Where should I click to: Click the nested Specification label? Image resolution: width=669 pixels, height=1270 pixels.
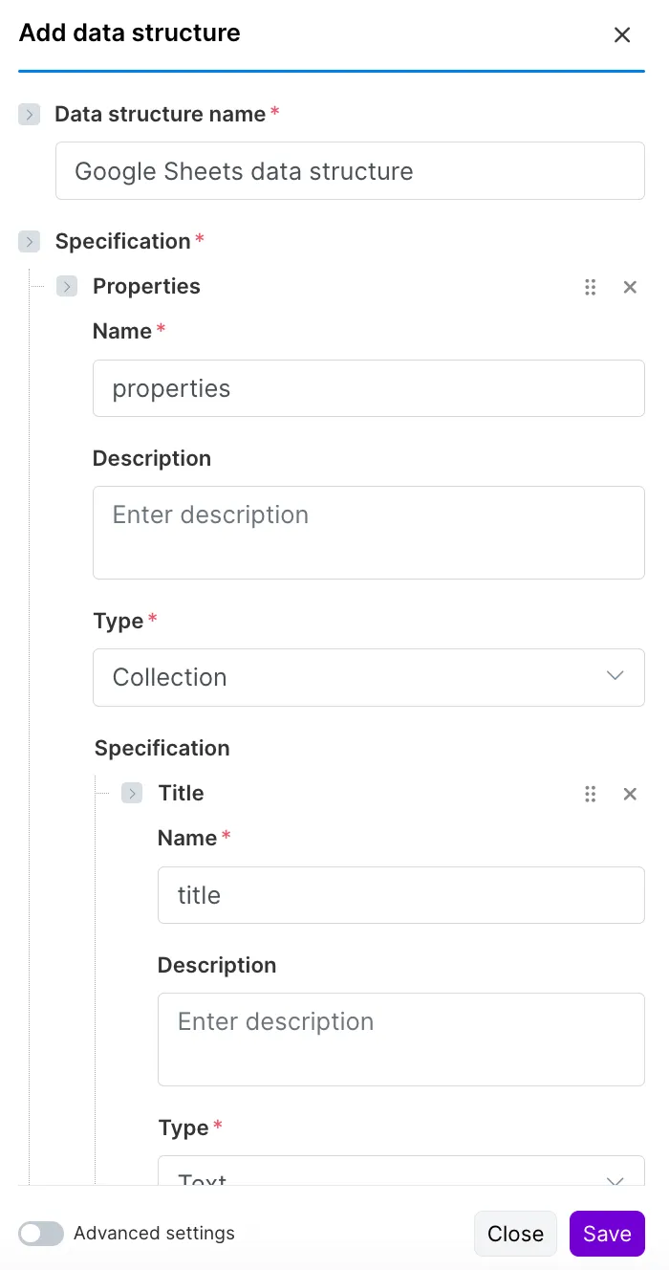pyautogui.click(x=162, y=748)
